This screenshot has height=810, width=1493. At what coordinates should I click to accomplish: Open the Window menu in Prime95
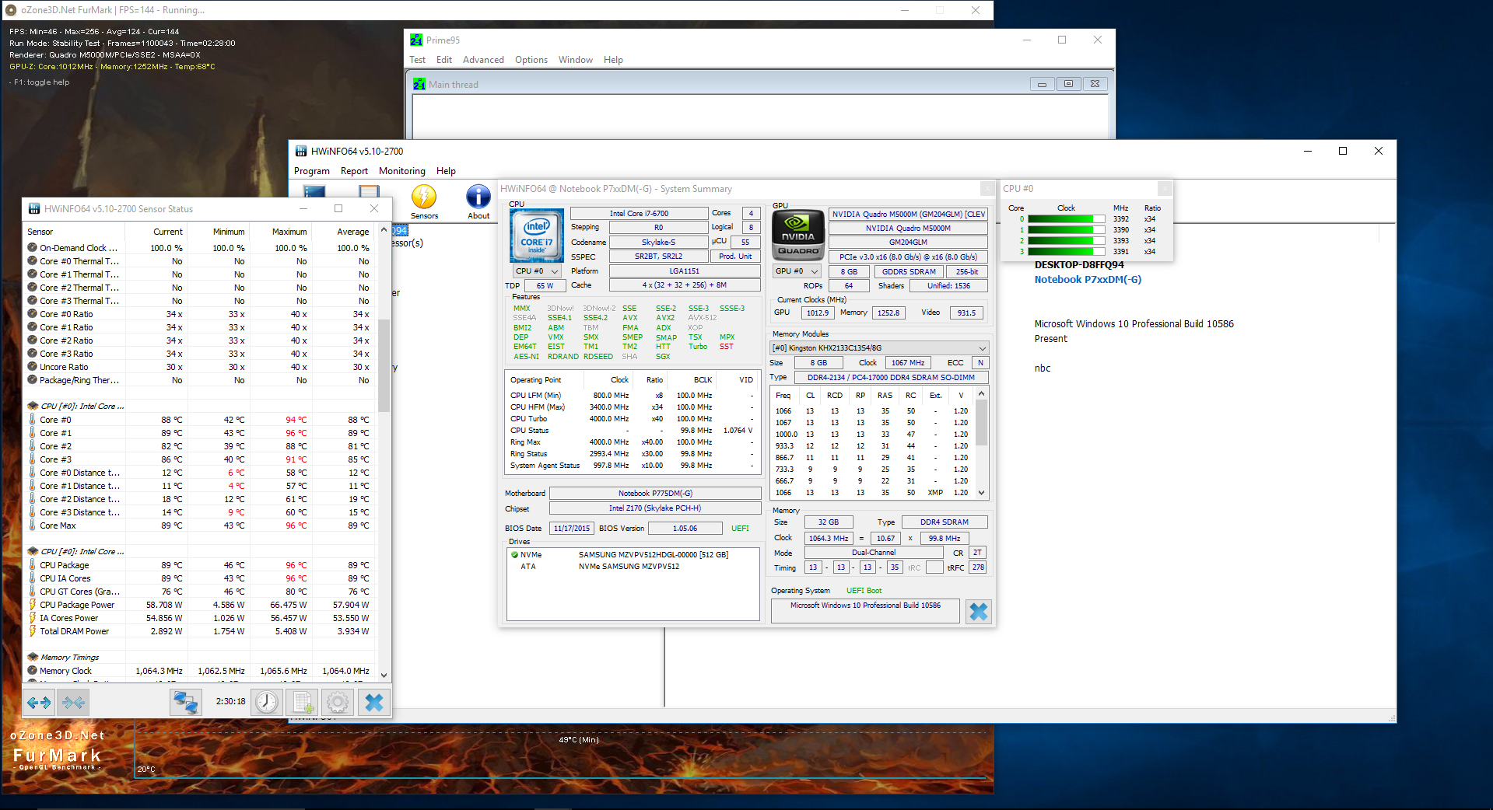(x=576, y=60)
